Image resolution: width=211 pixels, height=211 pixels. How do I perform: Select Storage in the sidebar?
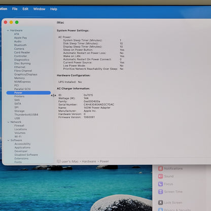[x=19, y=111]
